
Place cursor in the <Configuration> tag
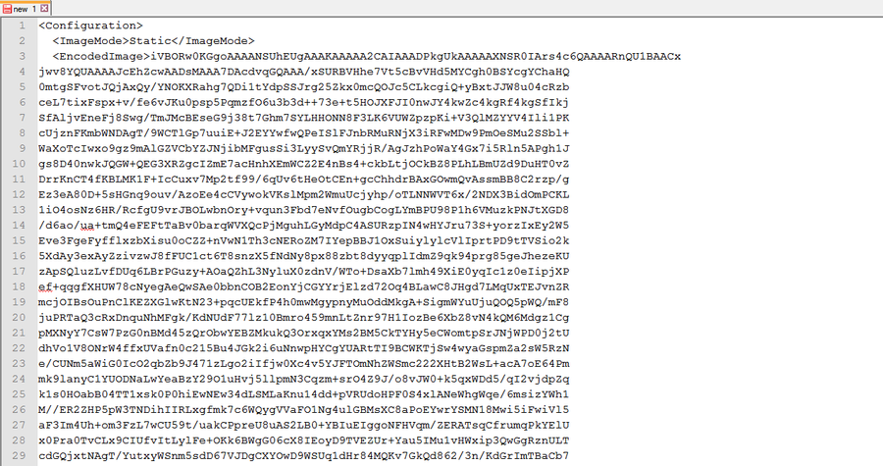[90, 26]
